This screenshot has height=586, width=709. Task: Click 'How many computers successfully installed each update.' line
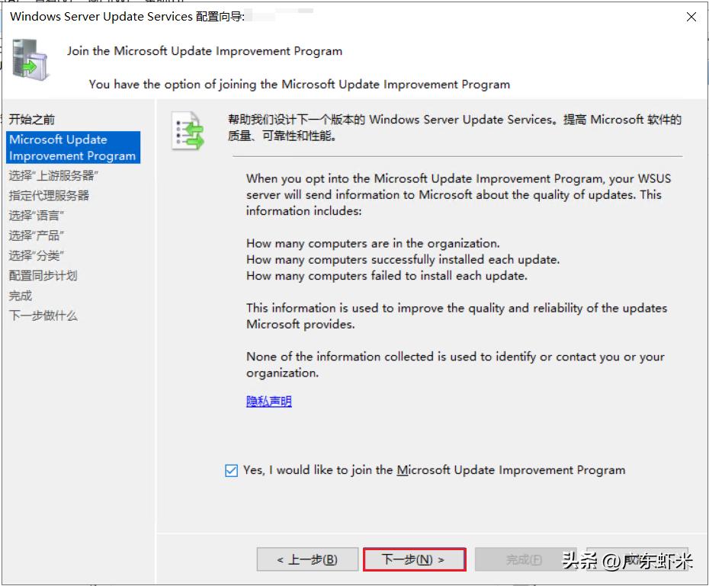(x=403, y=260)
